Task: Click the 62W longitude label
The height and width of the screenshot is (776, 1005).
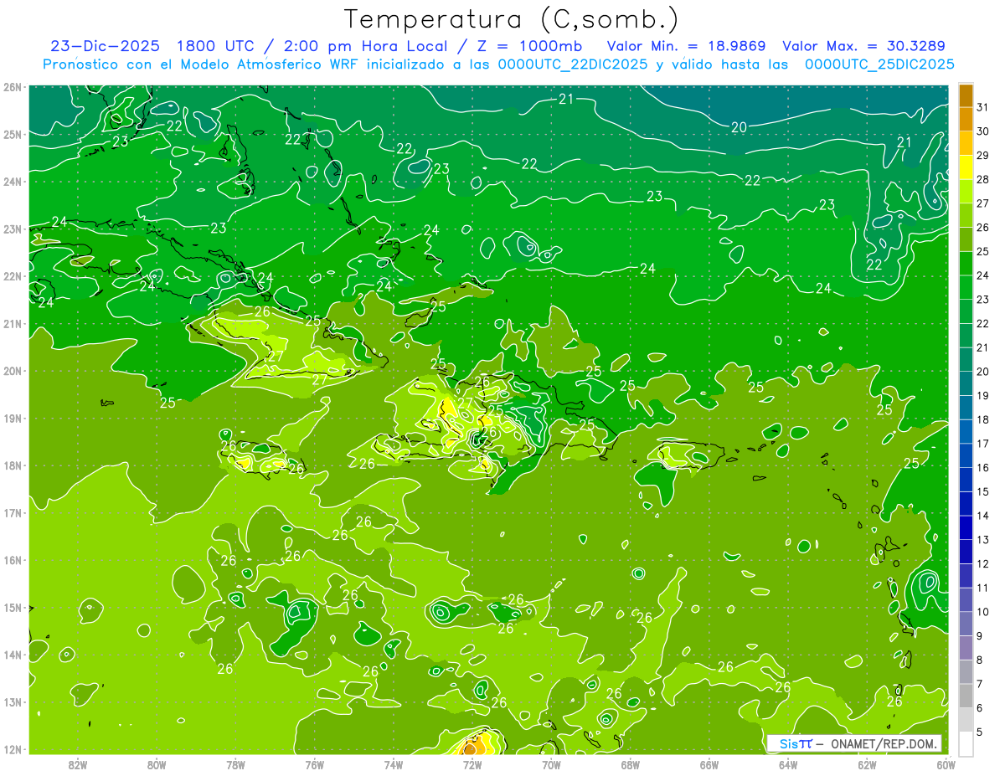Action: pos(867,763)
